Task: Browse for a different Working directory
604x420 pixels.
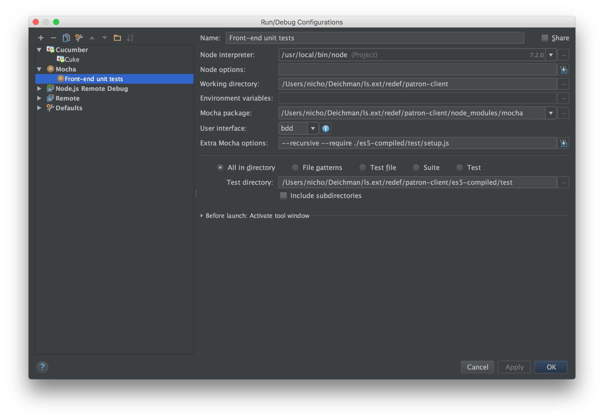Action: pyautogui.click(x=563, y=84)
